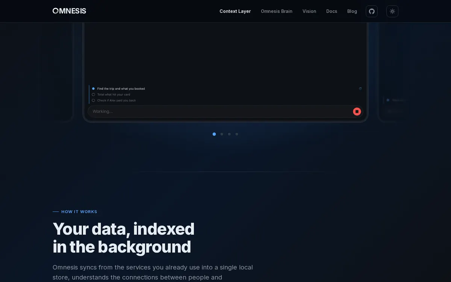Click the 'HOW IT WORKS' label
This screenshot has height=282, width=451.
(79, 212)
